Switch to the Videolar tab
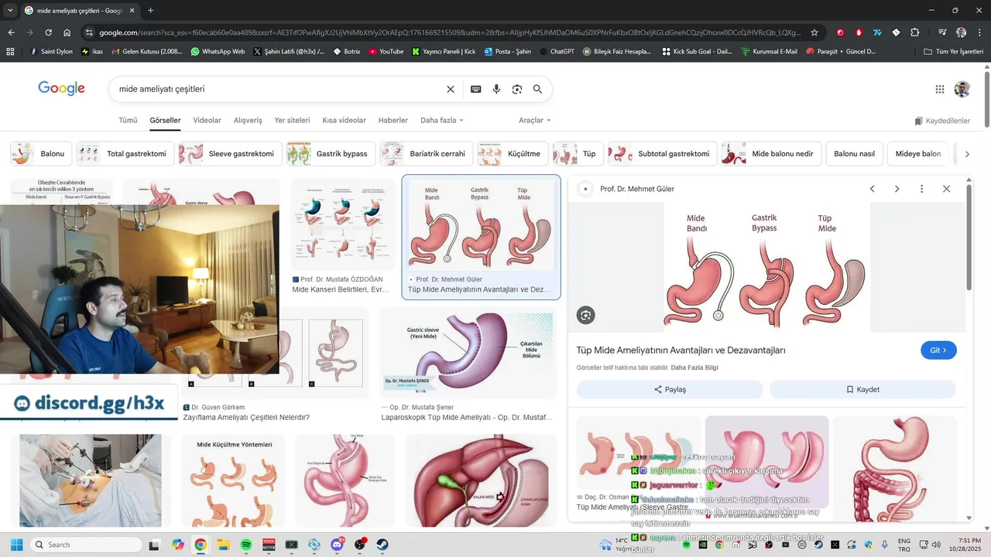The height and width of the screenshot is (557, 991). click(207, 121)
